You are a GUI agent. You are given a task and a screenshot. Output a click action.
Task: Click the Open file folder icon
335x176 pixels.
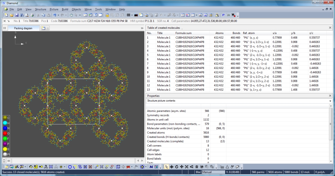[11, 15]
